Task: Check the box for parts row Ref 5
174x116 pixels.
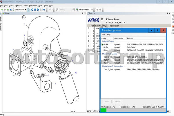Action: 88,39
